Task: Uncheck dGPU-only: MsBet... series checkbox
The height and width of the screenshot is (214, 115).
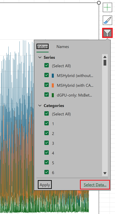Action: [47, 95]
